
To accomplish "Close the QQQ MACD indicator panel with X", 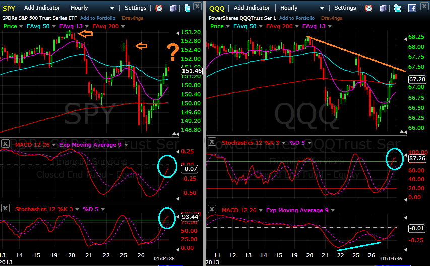I will pyautogui.click(x=212, y=209).
